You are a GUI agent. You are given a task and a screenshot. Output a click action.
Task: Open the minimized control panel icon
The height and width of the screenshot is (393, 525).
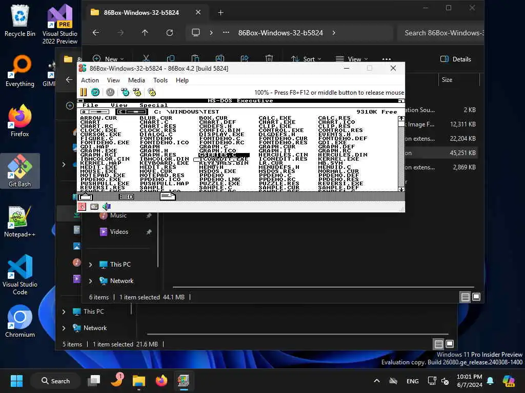(x=127, y=196)
